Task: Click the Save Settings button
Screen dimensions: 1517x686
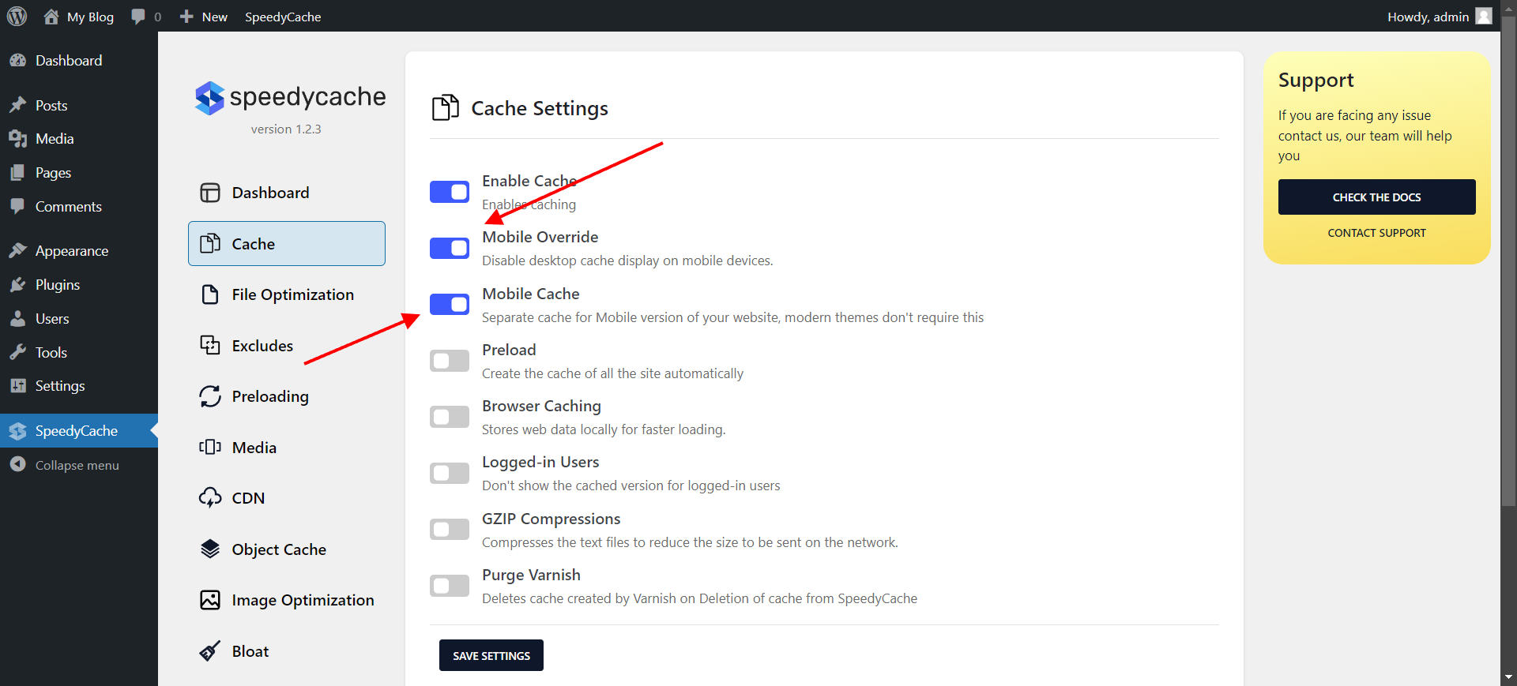Action: coord(491,655)
